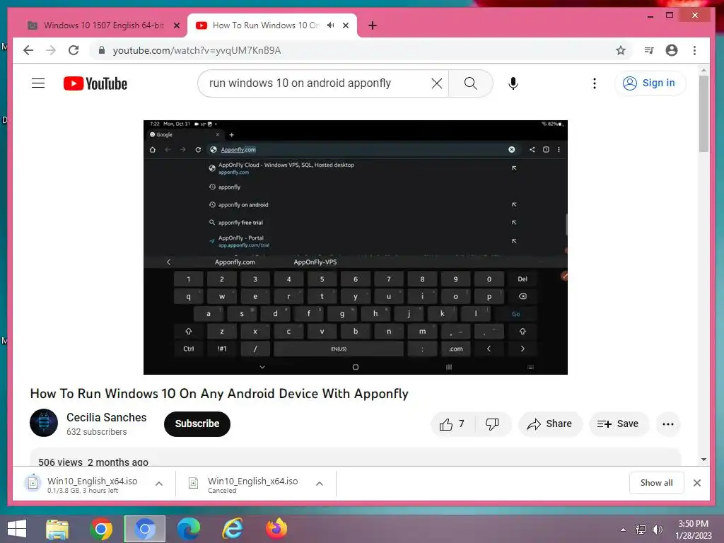Go to YouTube home via logo

[95, 83]
